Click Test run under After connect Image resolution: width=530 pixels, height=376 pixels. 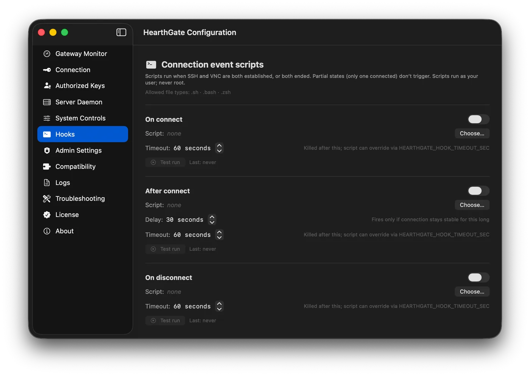[x=165, y=249]
